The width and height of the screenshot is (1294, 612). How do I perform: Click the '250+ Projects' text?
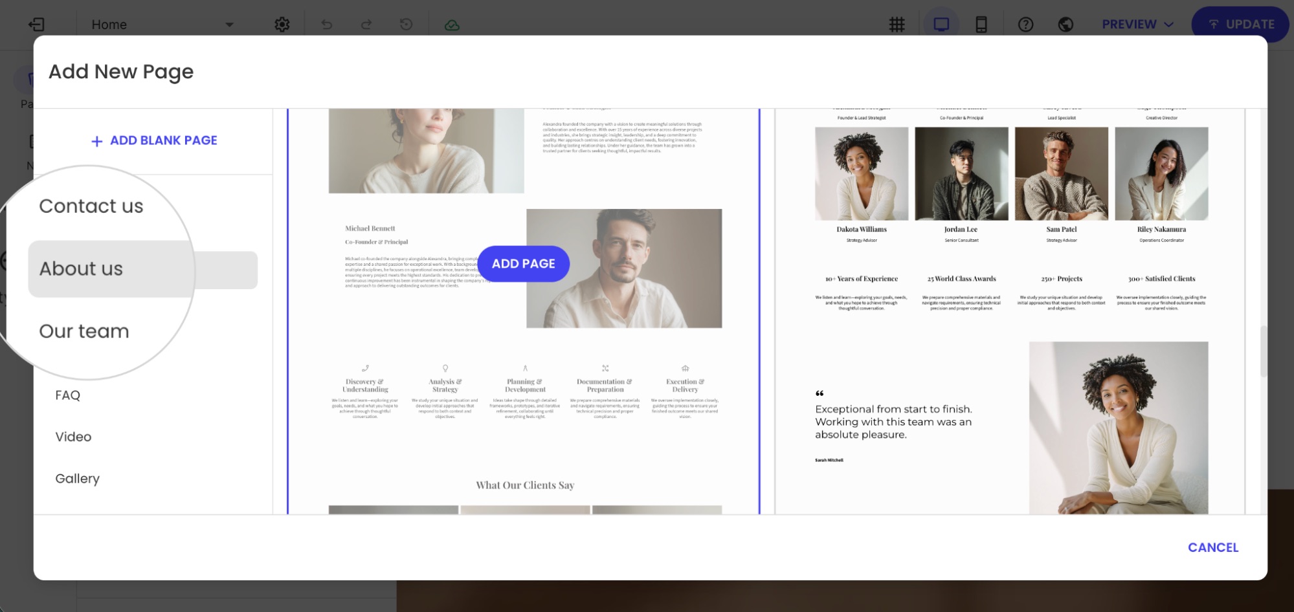1062,279
